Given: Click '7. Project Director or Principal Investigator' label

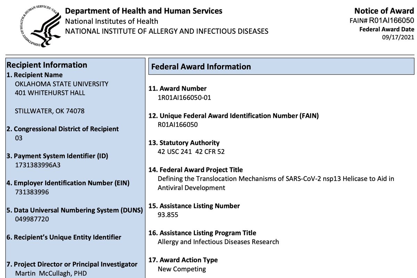Looking at the screenshot, I should click(x=72, y=264).
